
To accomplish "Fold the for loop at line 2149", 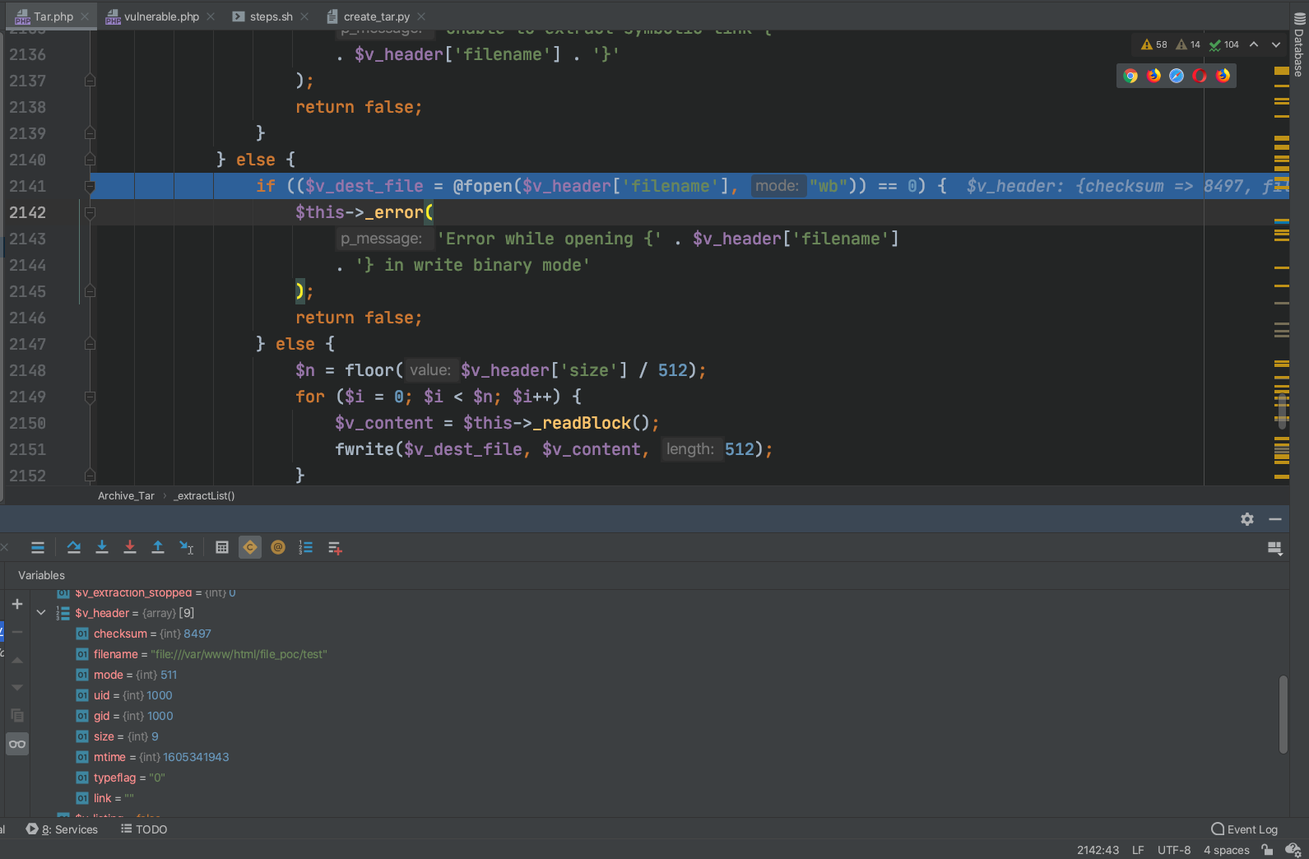I will [91, 397].
